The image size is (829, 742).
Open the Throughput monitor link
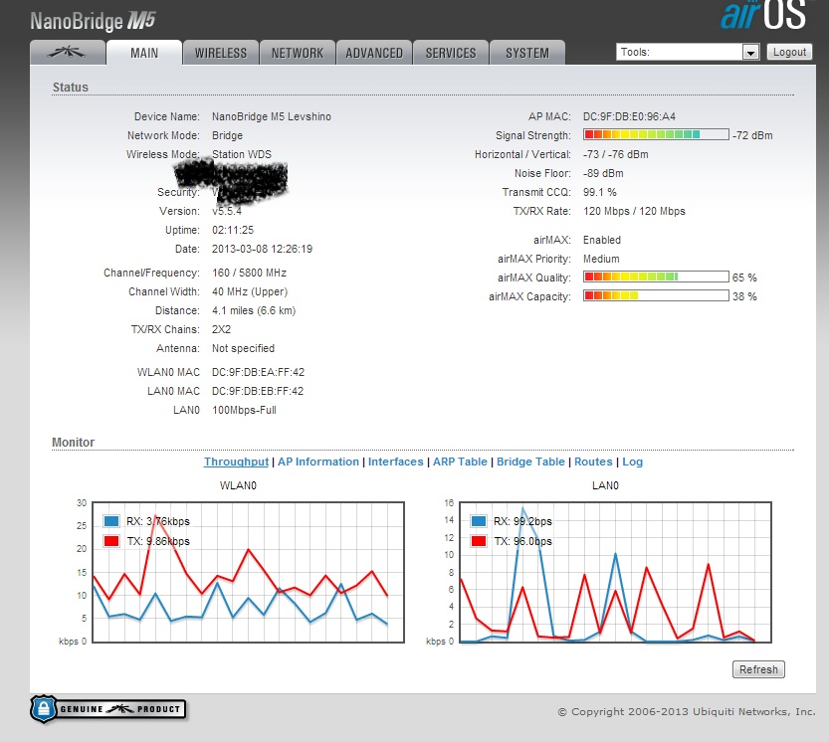(236, 462)
